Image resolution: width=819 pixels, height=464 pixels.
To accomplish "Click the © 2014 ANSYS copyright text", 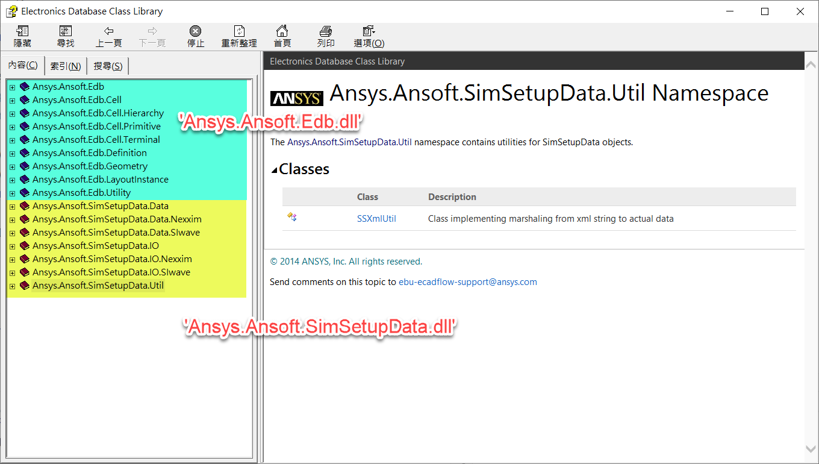I will click(346, 262).
